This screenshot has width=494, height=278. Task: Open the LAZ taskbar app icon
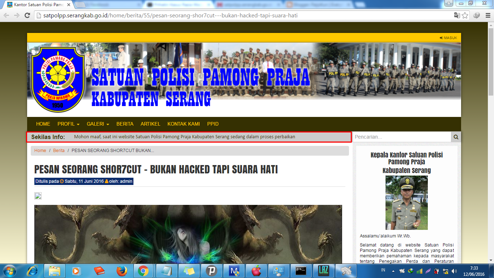coord(323,271)
